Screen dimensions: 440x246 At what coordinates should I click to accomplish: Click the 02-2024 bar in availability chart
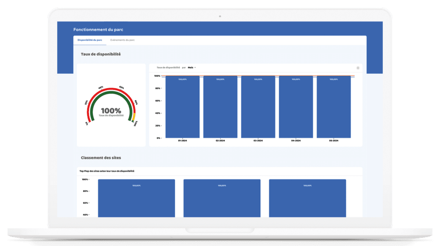tap(220, 108)
